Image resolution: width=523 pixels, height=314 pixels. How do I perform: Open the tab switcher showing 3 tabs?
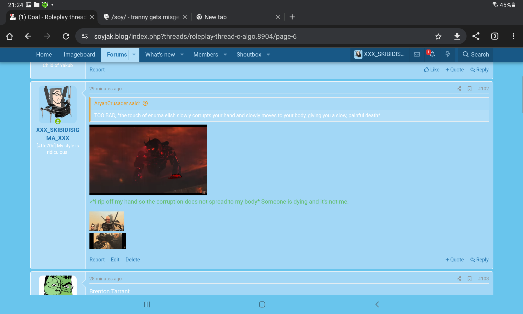(495, 36)
